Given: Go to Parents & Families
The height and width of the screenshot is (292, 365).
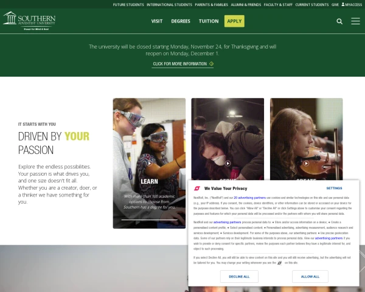Looking at the screenshot, I should point(211,5).
